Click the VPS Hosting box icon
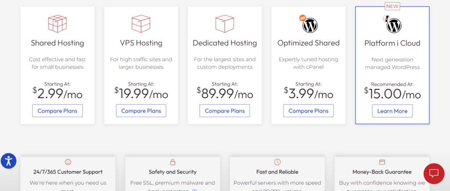 (x=141, y=24)
